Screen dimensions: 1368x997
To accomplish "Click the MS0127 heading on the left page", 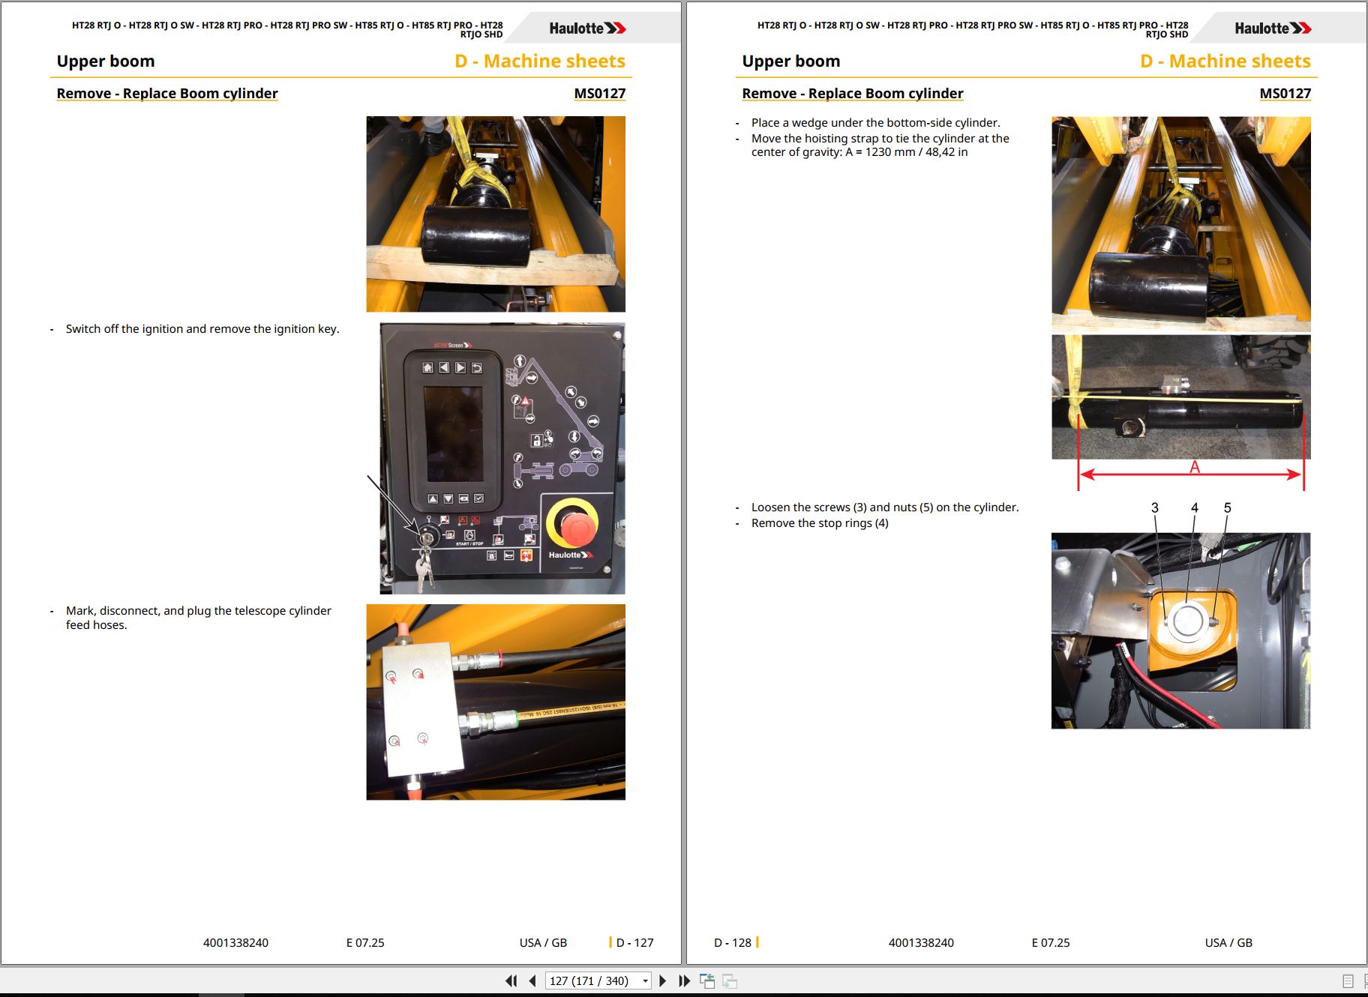I will click(599, 93).
